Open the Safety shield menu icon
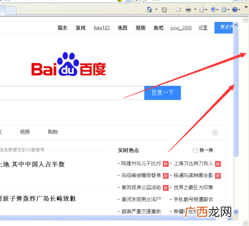The height and width of the screenshot is (226, 249). (213, 9)
